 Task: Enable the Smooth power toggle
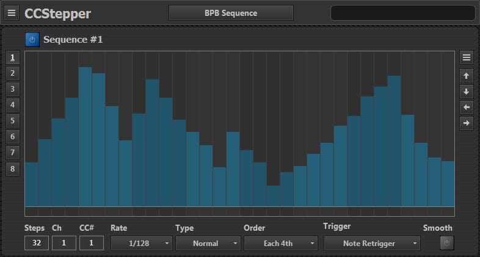tap(446, 244)
